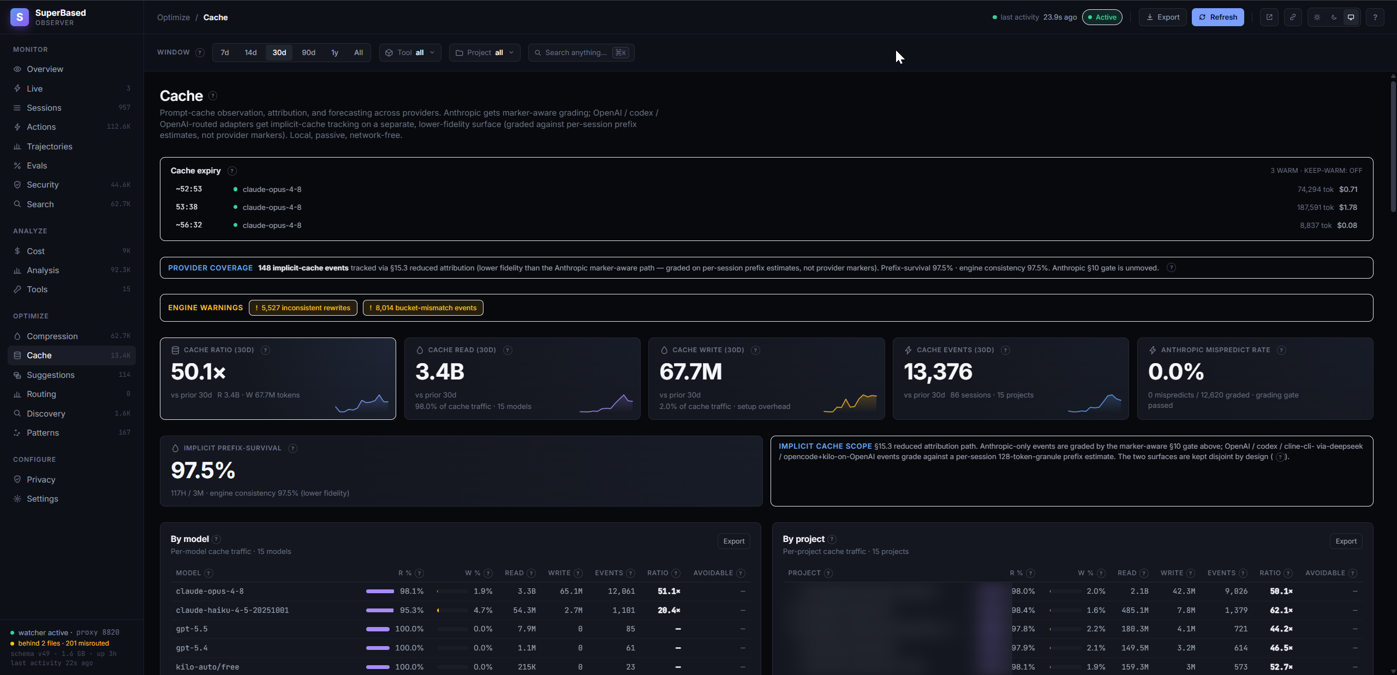Open the Overview page in the sidebar
Viewport: 1397px width, 675px height.
(x=71, y=69)
